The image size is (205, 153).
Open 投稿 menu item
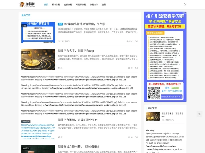click(x=104, y=5)
